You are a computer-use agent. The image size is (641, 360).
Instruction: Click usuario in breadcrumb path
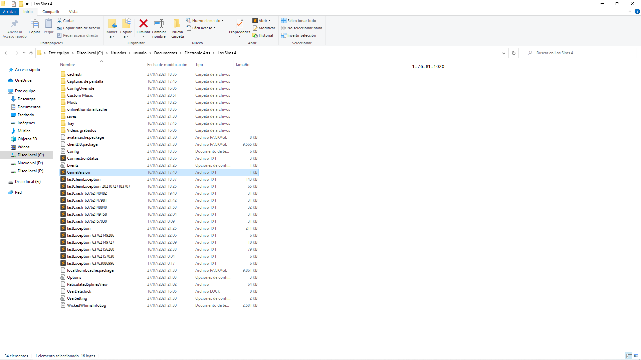[x=140, y=53]
